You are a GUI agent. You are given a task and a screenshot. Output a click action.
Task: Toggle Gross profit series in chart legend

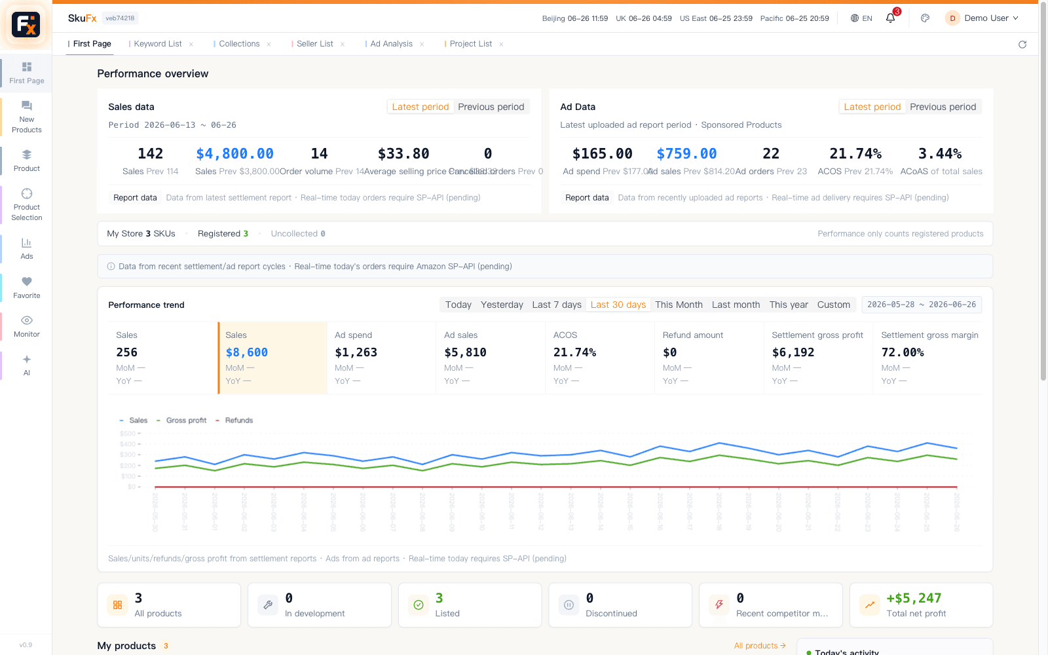[x=181, y=421]
